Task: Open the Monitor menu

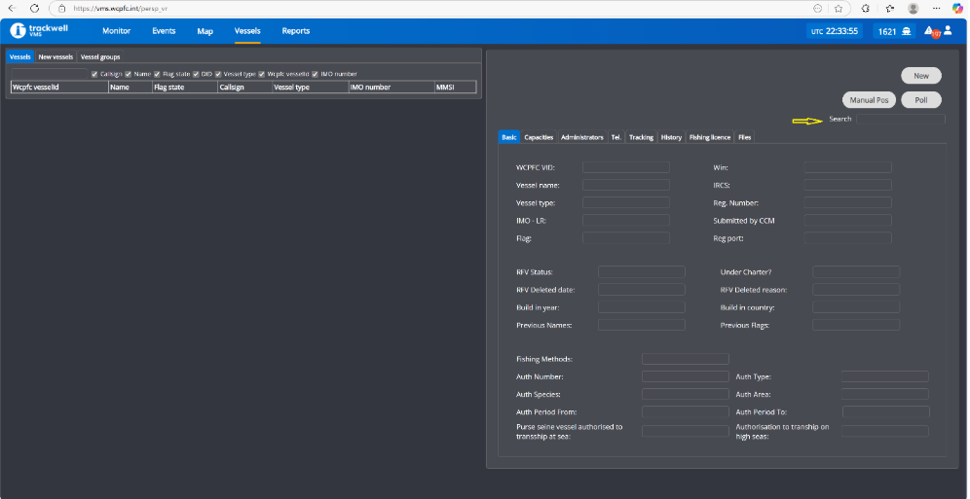Action: point(116,31)
